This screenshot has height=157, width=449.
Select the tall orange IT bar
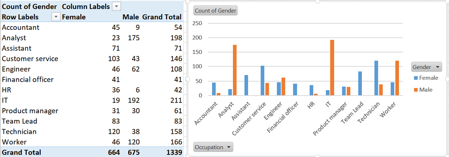332,68
